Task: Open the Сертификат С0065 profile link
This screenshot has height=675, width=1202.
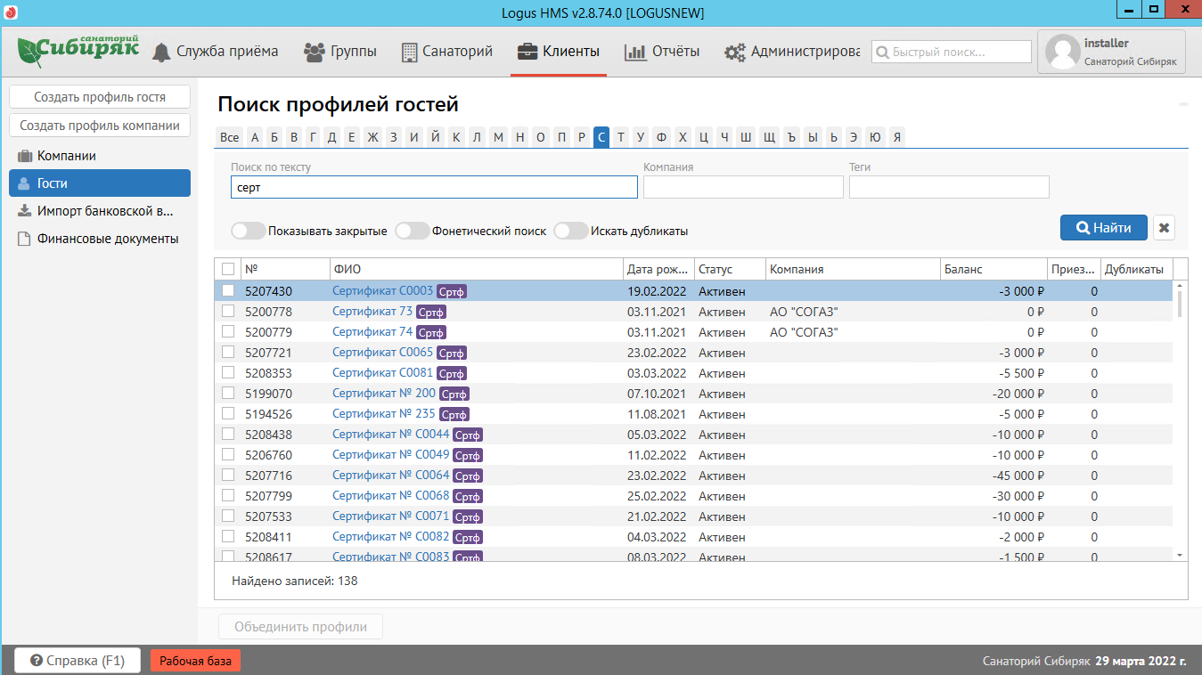Action: click(382, 353)
